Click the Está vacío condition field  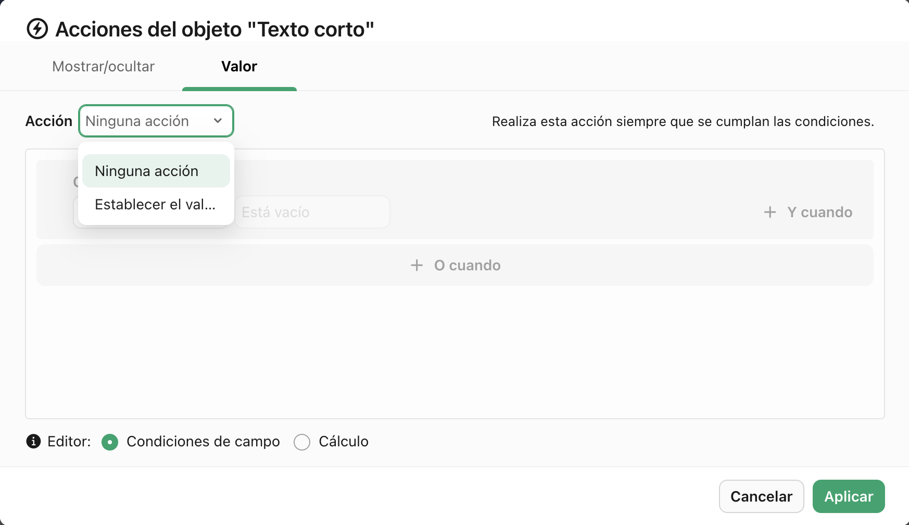[x=312, y=212]
